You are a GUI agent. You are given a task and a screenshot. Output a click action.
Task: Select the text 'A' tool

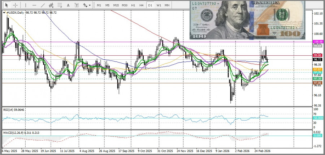tap(68, 5)
